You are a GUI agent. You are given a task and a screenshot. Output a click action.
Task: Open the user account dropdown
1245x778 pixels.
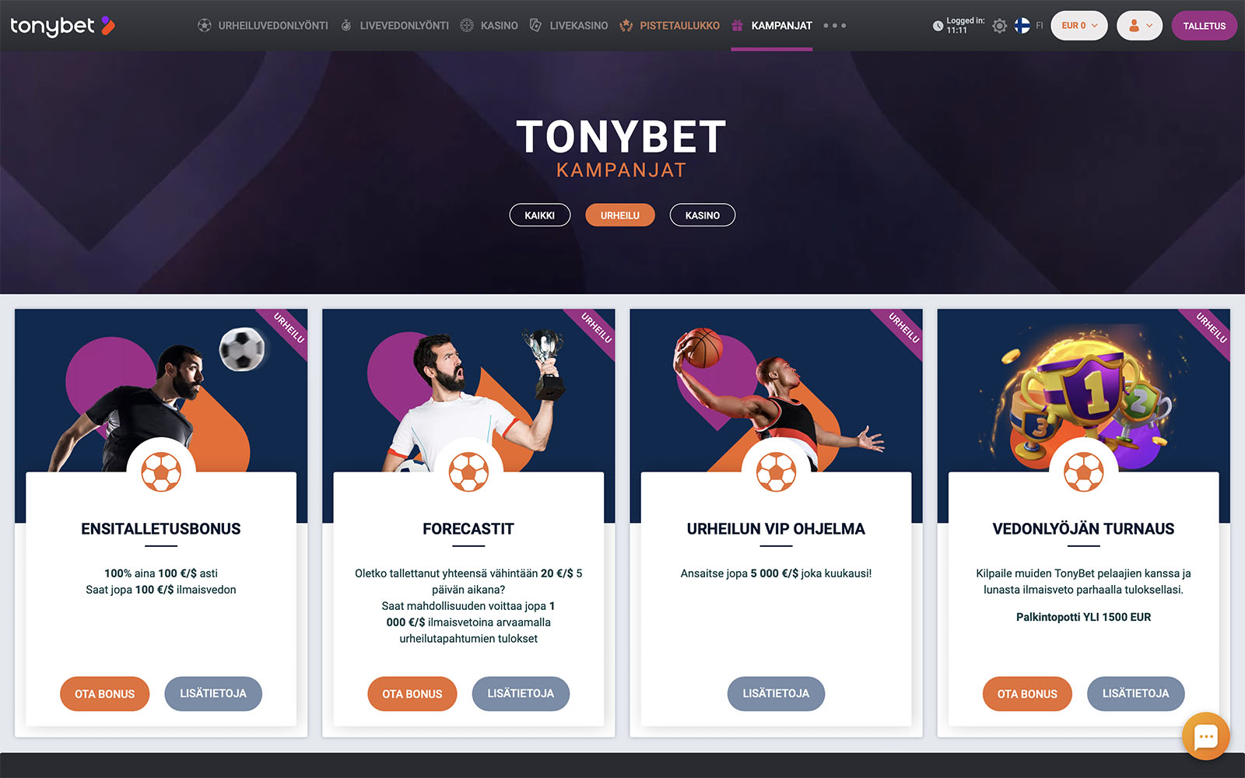[x=1140, y=26]
